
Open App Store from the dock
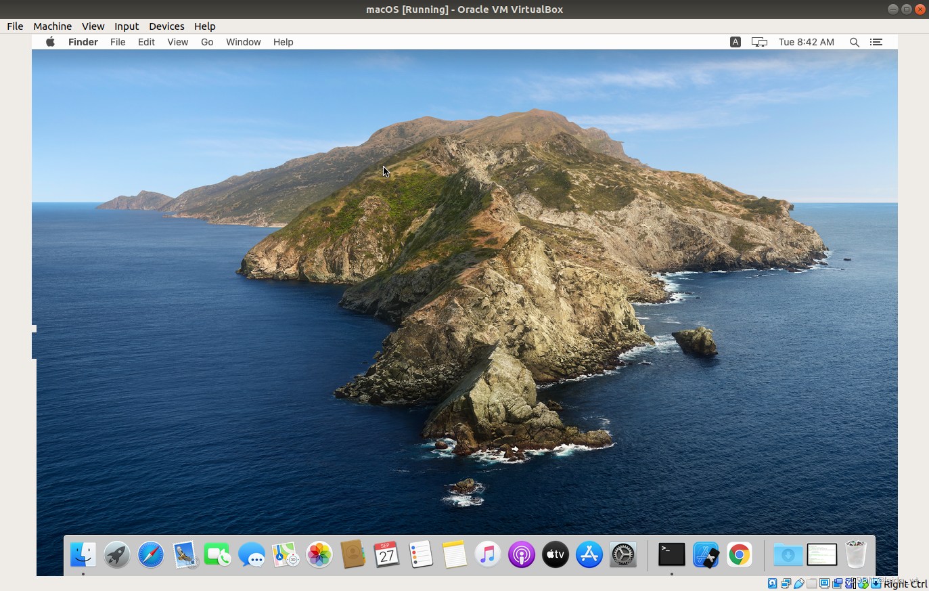pyautogui.click(x=589, y=555)
